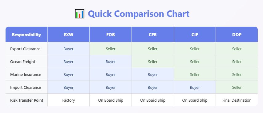Select the FOB column header

(111, 35)
